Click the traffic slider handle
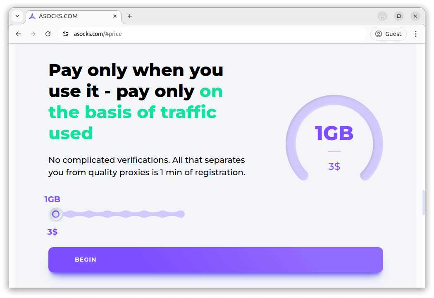This screenshot has height=298, width=434. click(56, 214)
